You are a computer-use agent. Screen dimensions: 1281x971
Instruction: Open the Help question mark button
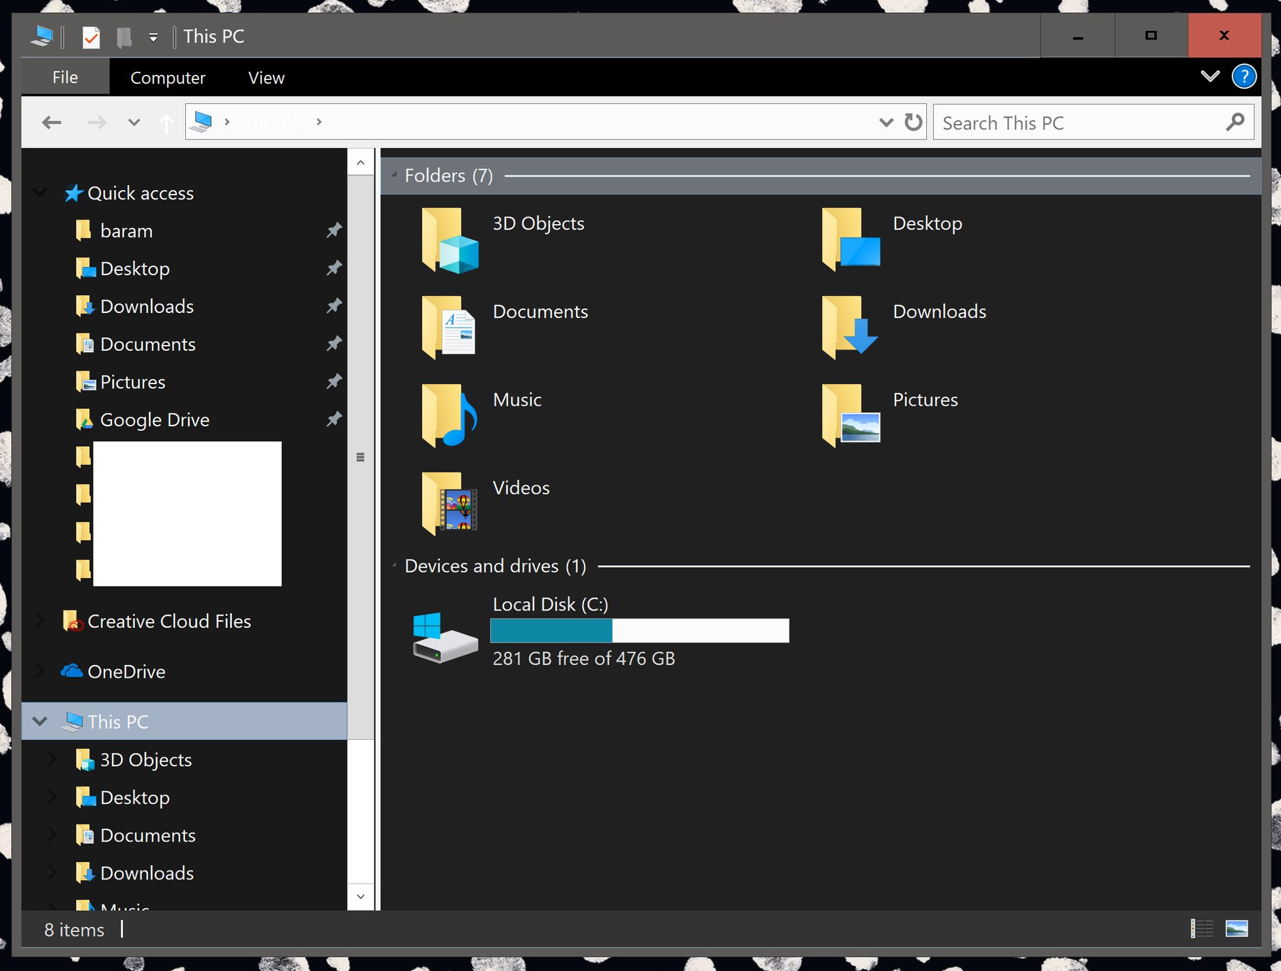click(1244, 77)
